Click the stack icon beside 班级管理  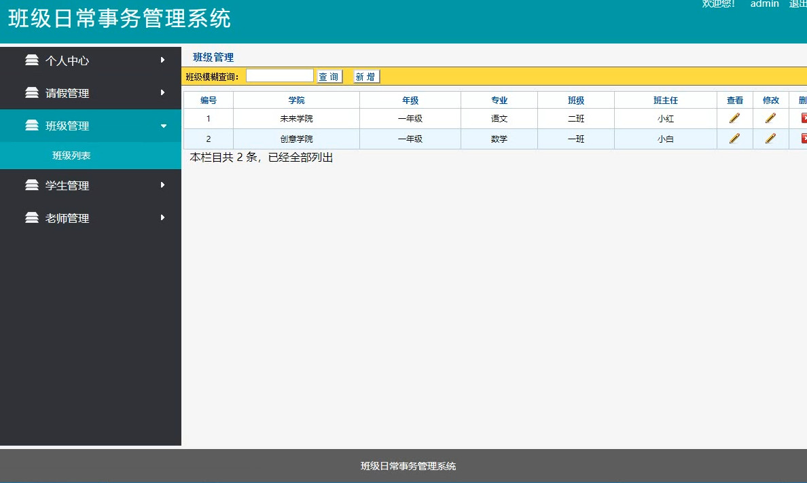32,125
